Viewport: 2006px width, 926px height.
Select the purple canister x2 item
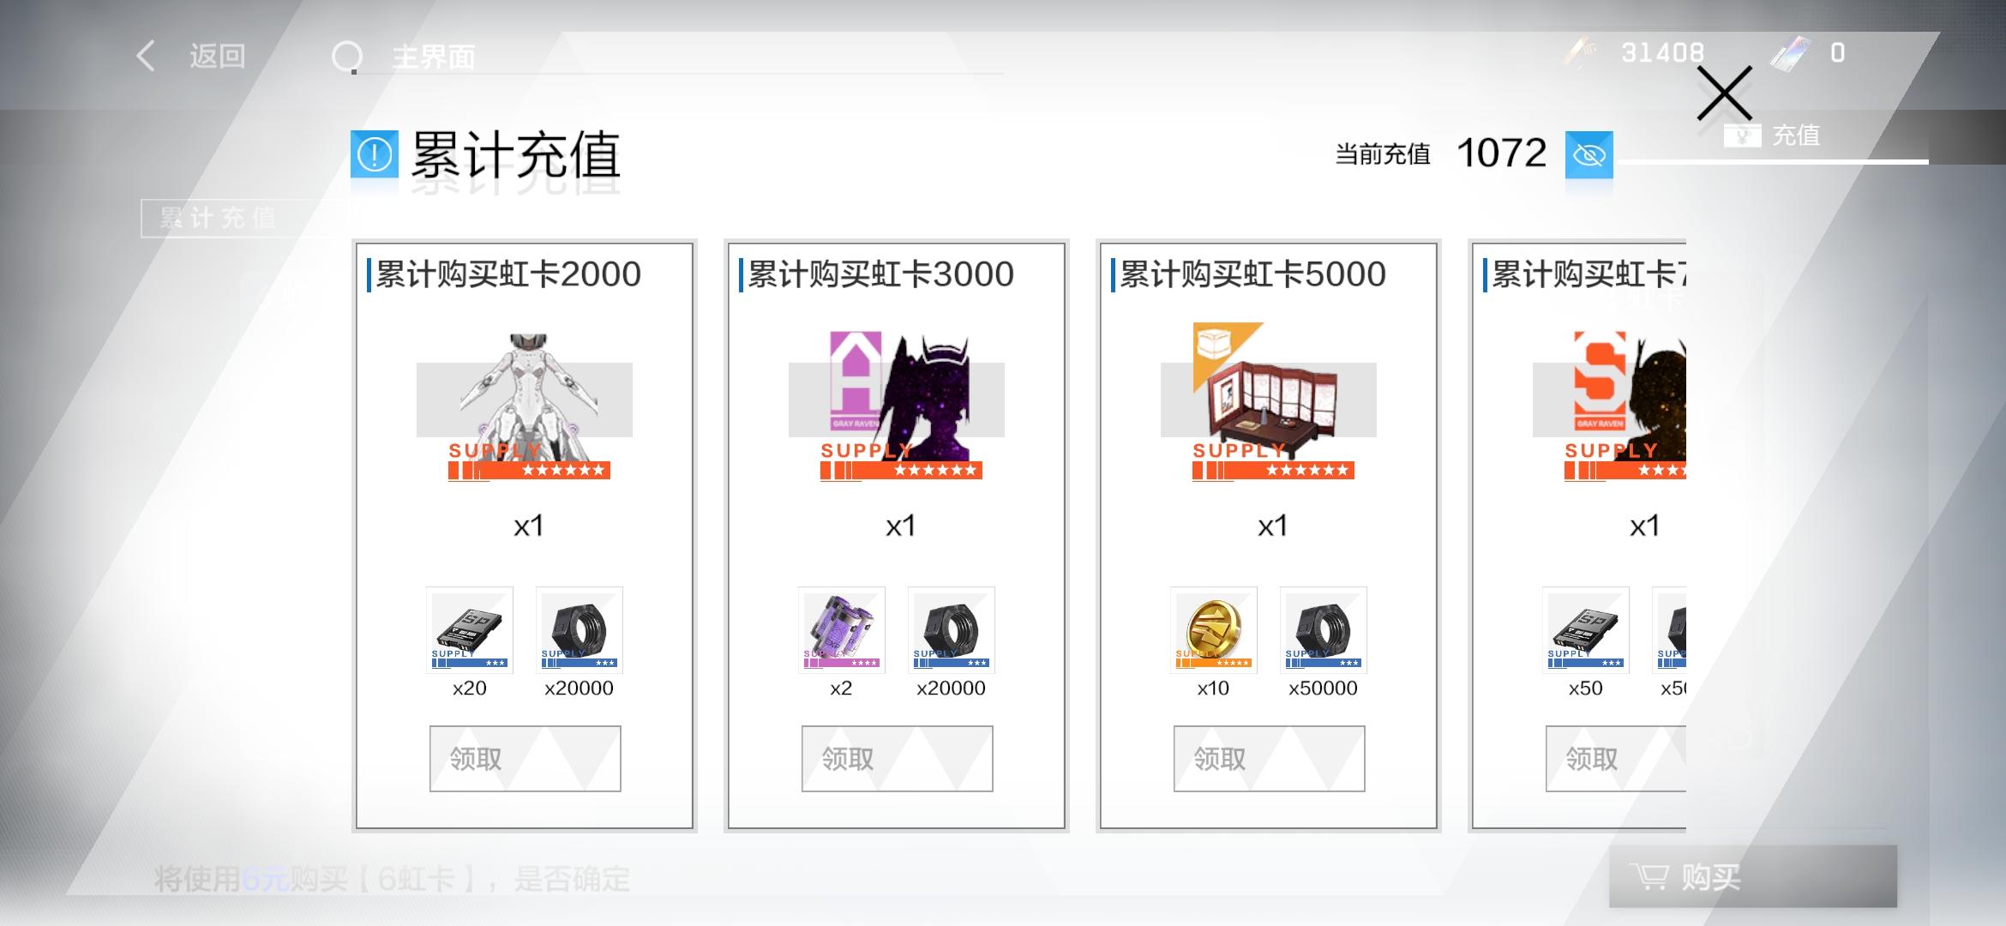click(x=842, y=630)
